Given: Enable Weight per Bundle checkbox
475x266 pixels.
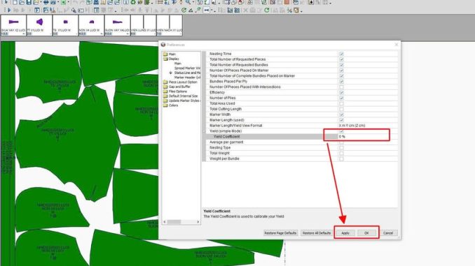Looking at the screenshot, I should pyautogui.click(x=341, y=158).
